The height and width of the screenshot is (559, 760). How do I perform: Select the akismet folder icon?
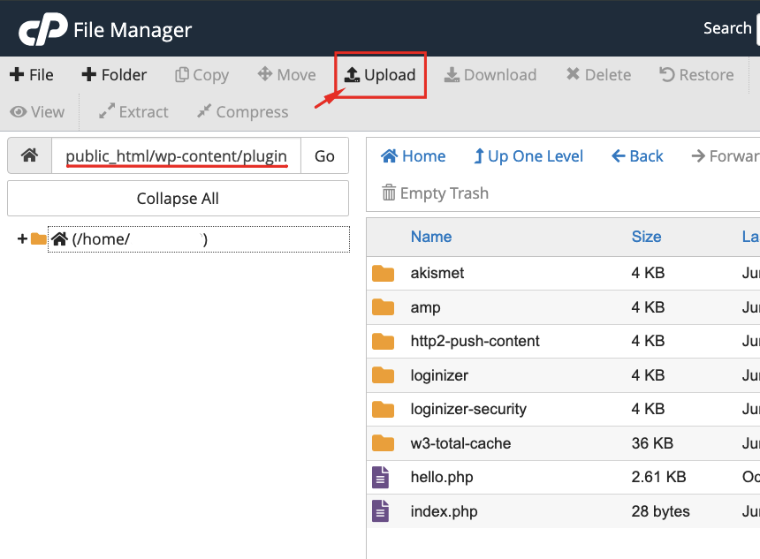pos(383,273)
